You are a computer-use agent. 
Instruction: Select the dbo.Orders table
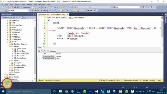[20, 56]
